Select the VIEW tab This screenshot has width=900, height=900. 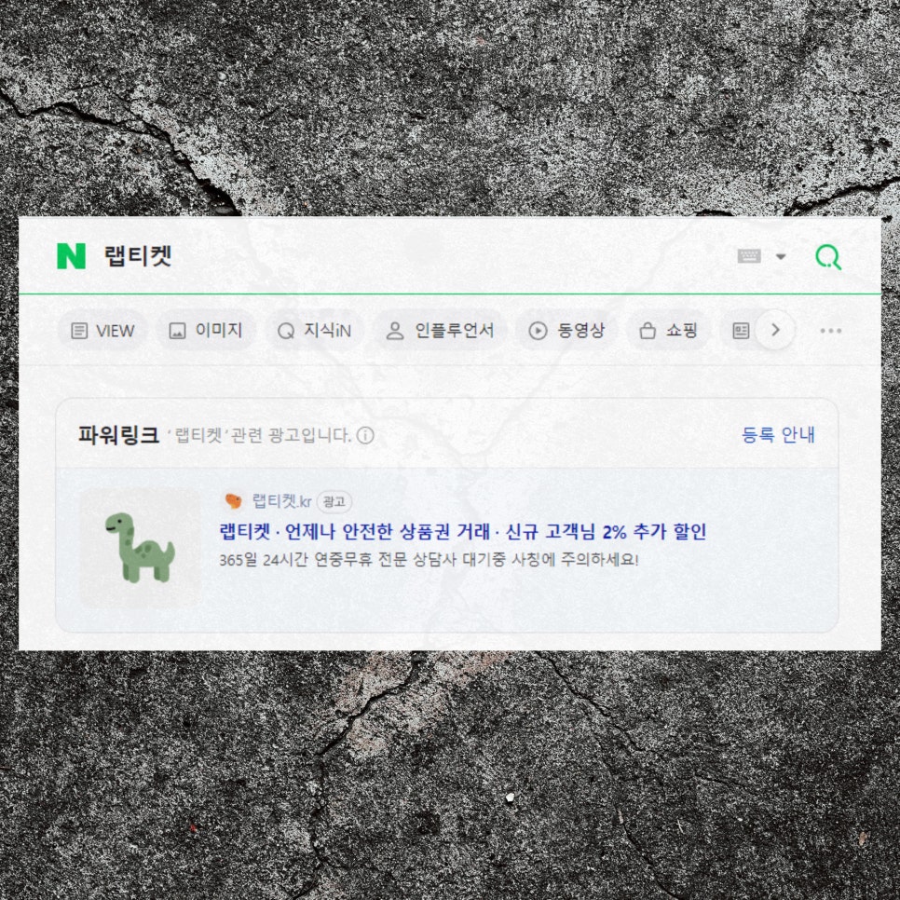point(102,331)
